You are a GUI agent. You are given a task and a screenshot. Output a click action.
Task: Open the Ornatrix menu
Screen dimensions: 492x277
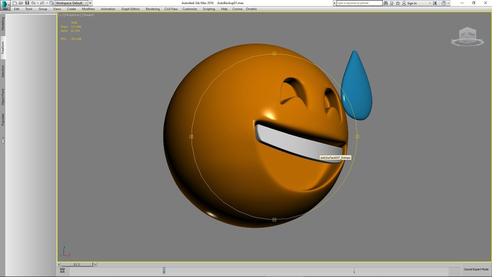click(x=251, y=9)
